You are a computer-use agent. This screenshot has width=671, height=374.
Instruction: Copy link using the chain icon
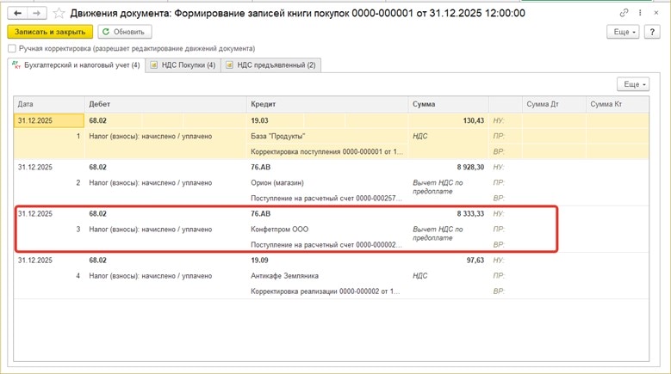point(624,13)
